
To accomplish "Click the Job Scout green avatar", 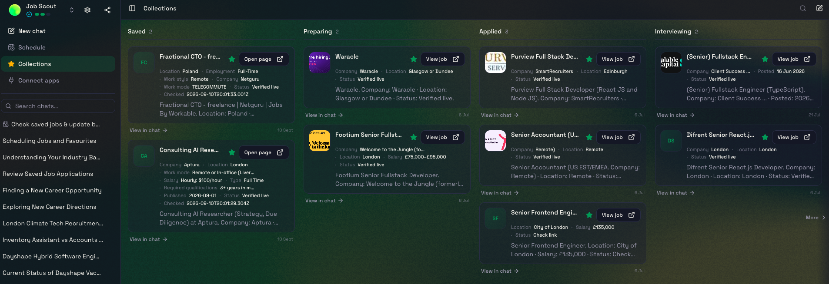I will [15, 10].
